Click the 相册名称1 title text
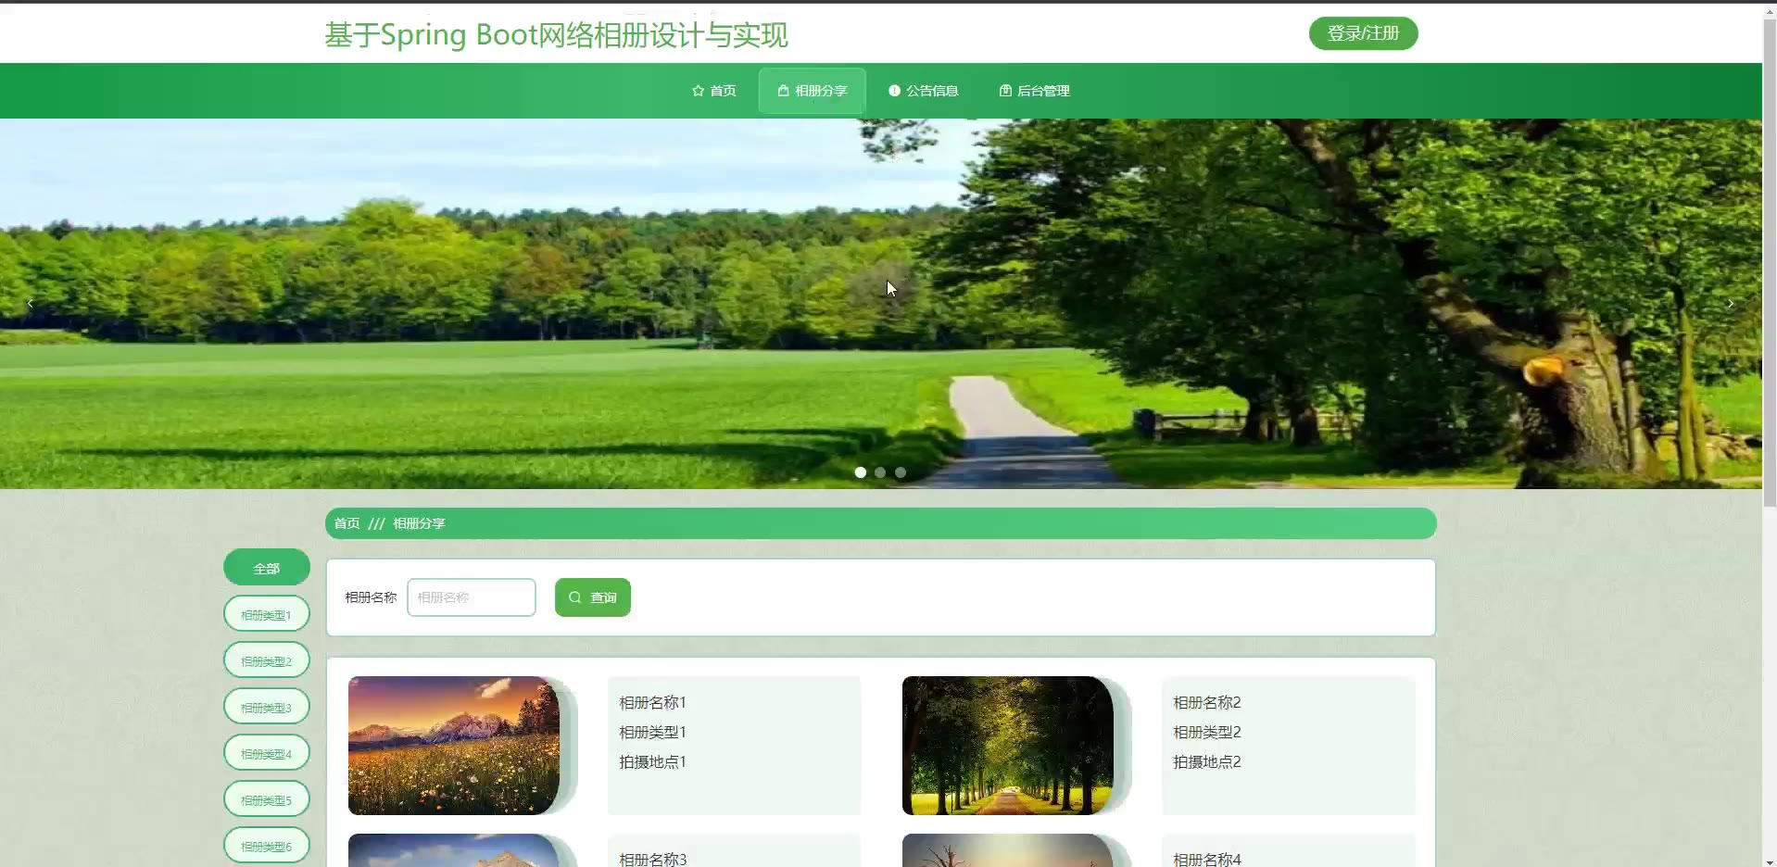Viewport: 1777px width, 867px height. pyautogui.click(x=653, y=702)
